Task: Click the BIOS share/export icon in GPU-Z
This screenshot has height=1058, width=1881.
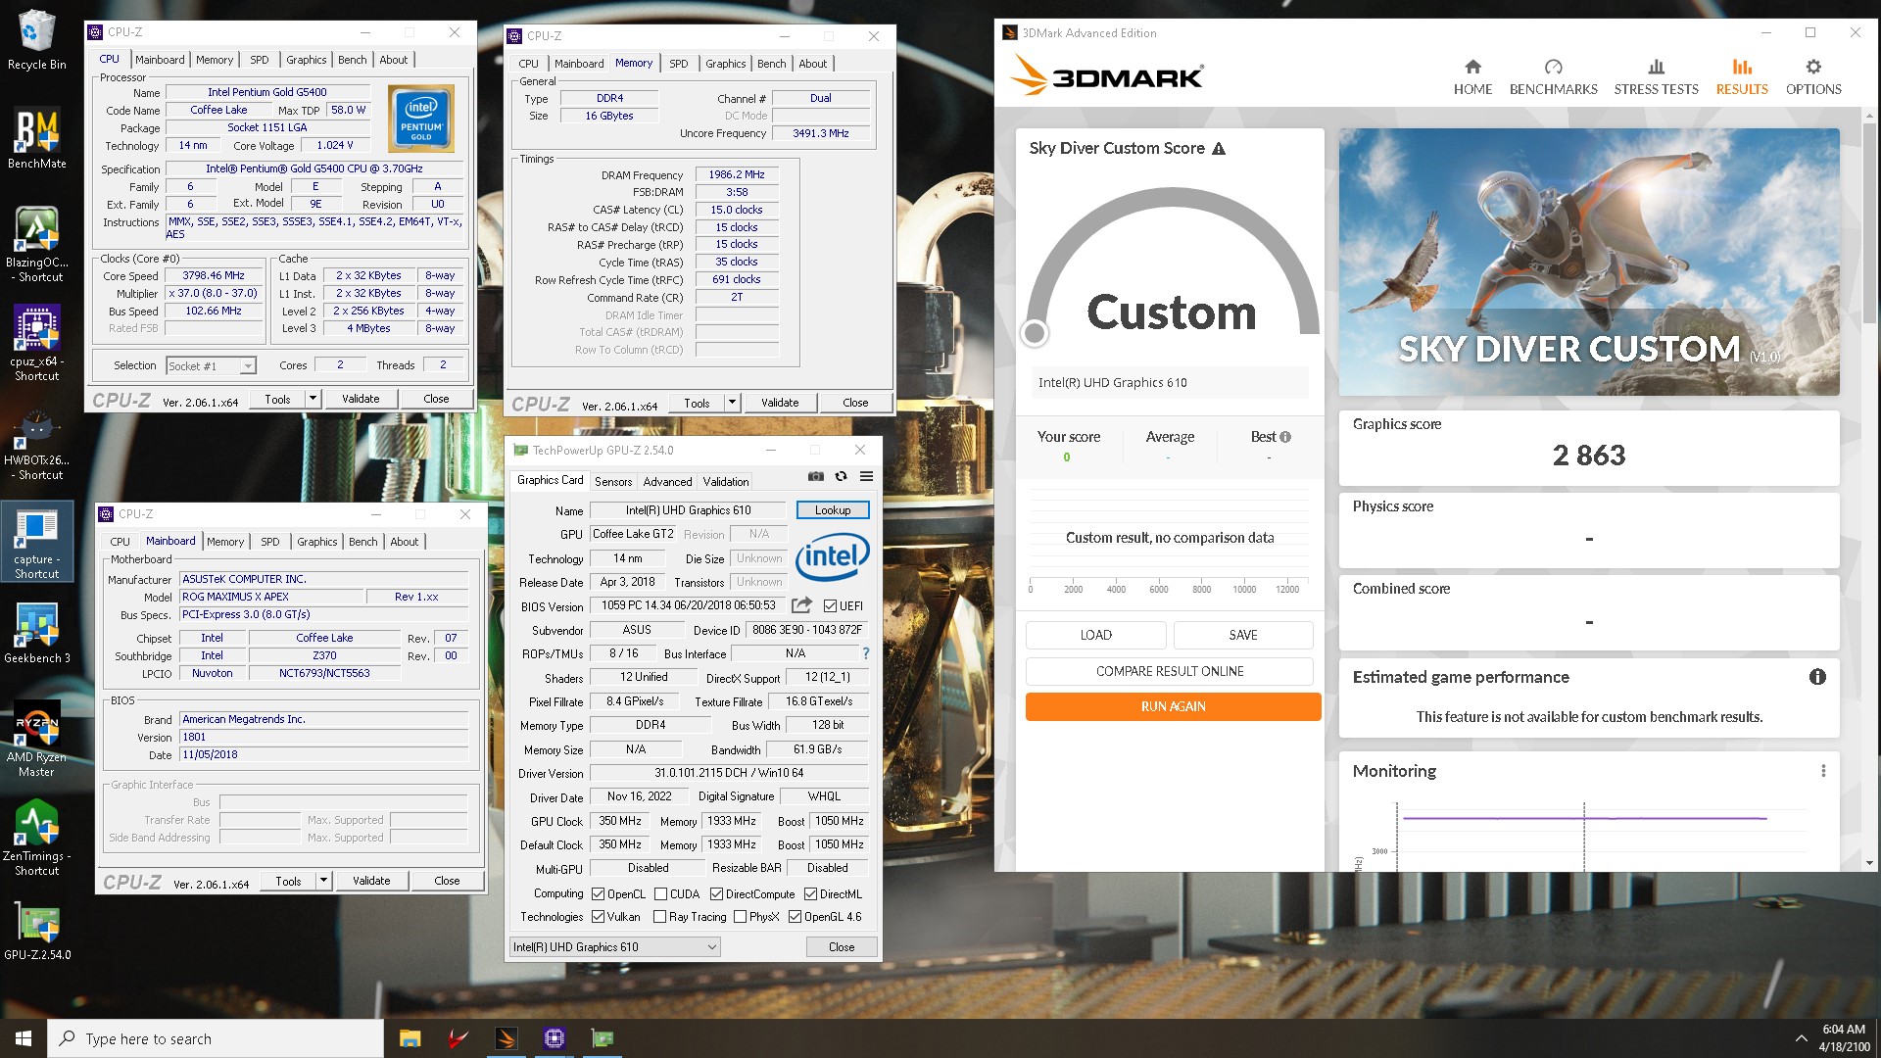Action: [x=801, y=605]
